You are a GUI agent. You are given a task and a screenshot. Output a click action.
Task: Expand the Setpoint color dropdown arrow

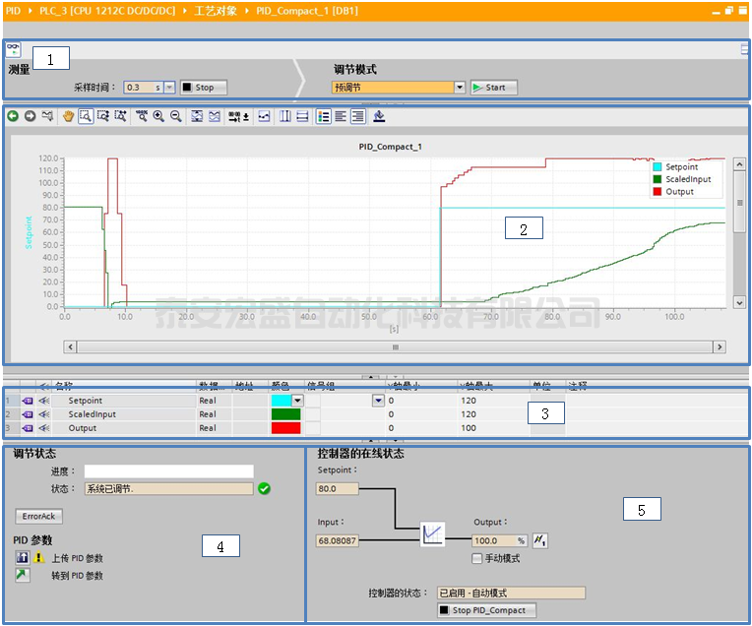tap(297, 401)
